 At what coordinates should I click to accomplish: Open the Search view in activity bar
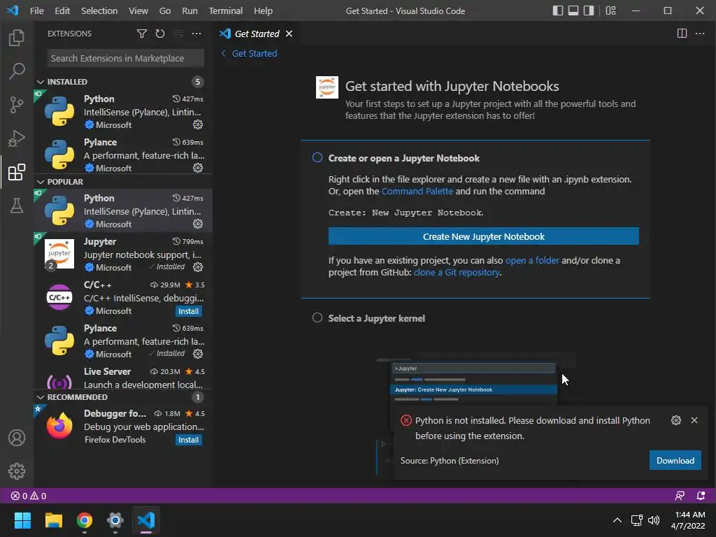17,71
